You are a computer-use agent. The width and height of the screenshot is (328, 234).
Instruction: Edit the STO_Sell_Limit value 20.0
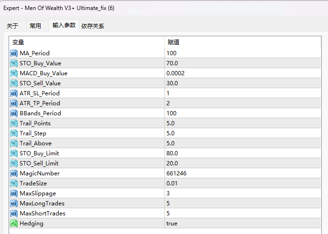pyautogui.click(x=172, y=163)
